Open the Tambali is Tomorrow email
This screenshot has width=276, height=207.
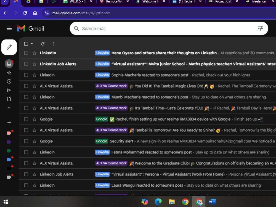point(147,130)
